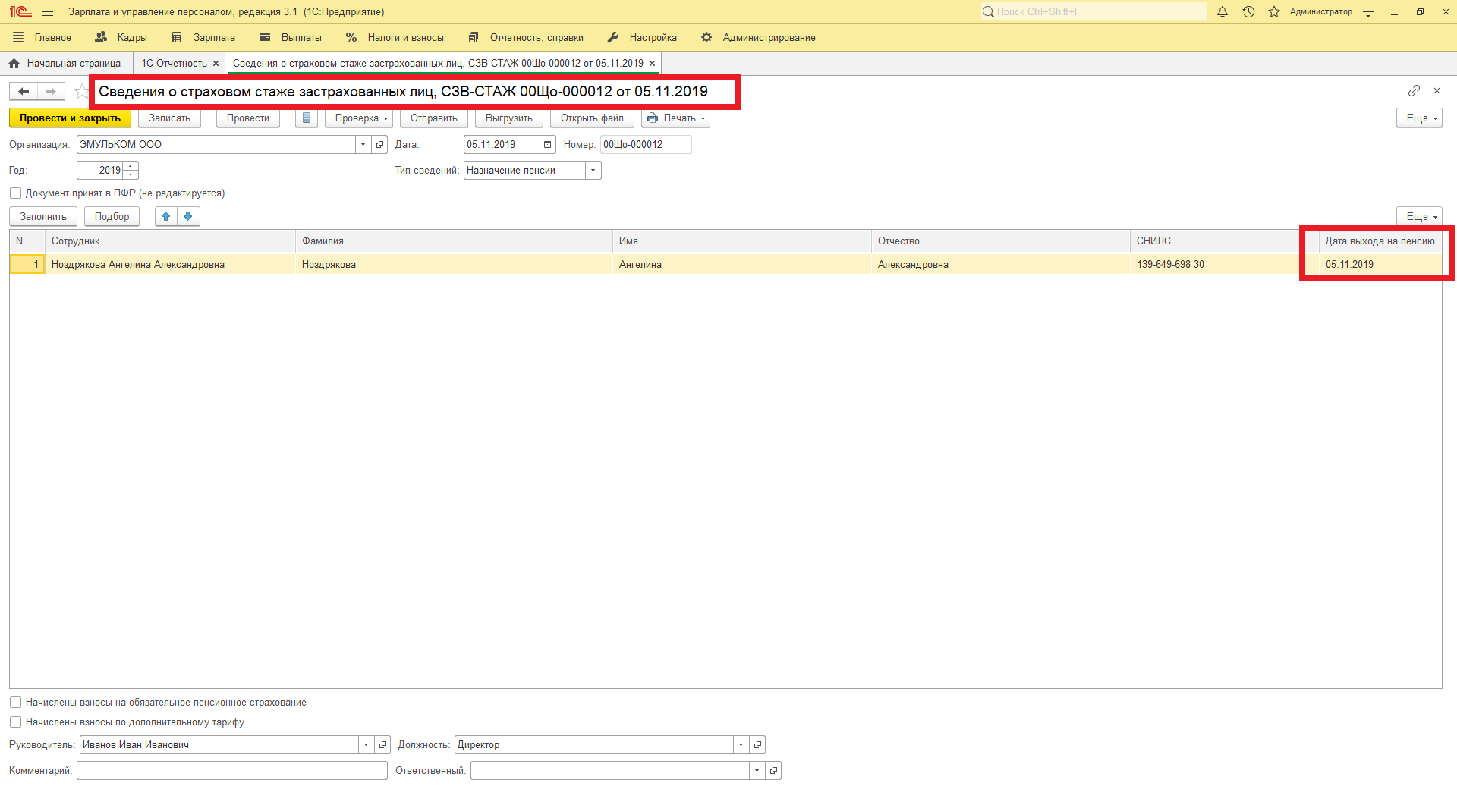The width and height of the screenshot is (1457, 786).
Task: Move the row up with blue arrow
Action: click(165, 217)
